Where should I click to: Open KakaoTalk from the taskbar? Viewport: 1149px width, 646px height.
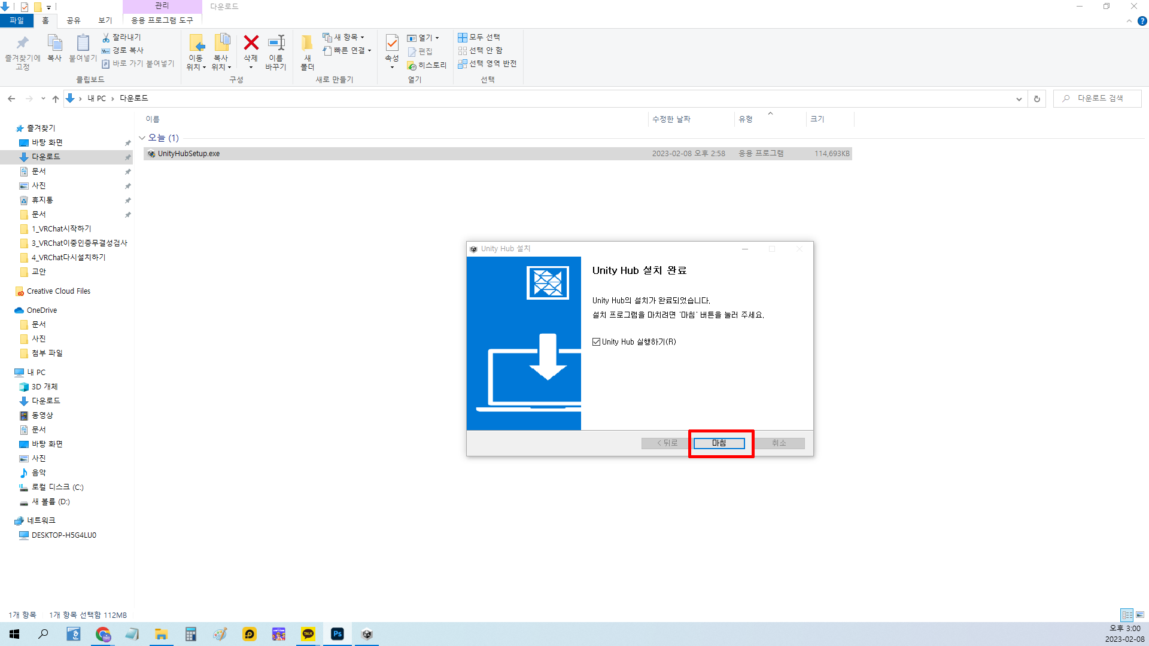point(308,634)
